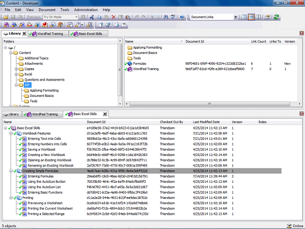The image size is (305, 229).
Task: Click the Cut scissors icon
Action: coord(92,17)
